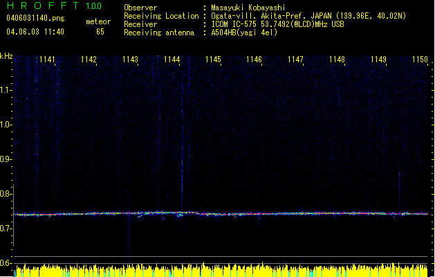The image size is (435, 277).
Task: Click the 1148 time marker
Action: coord(337,60)
